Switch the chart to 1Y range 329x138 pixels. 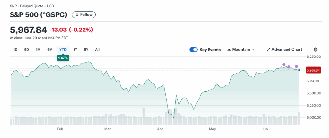point(75,50)
